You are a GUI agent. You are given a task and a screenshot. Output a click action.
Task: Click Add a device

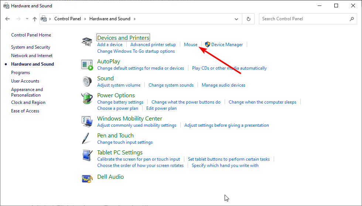(110, 45)
